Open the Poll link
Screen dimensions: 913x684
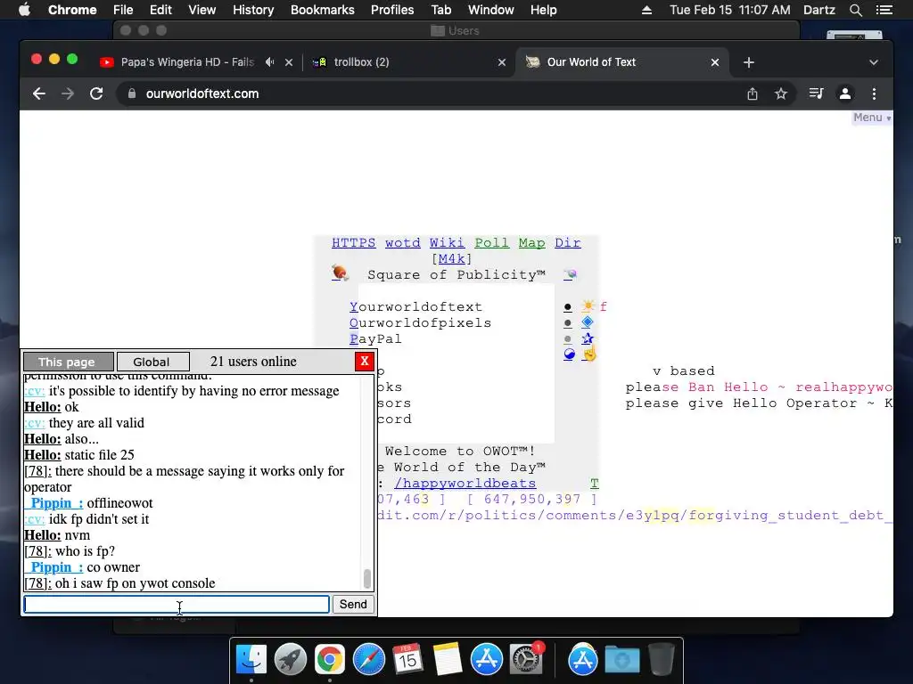click(491, 242)
